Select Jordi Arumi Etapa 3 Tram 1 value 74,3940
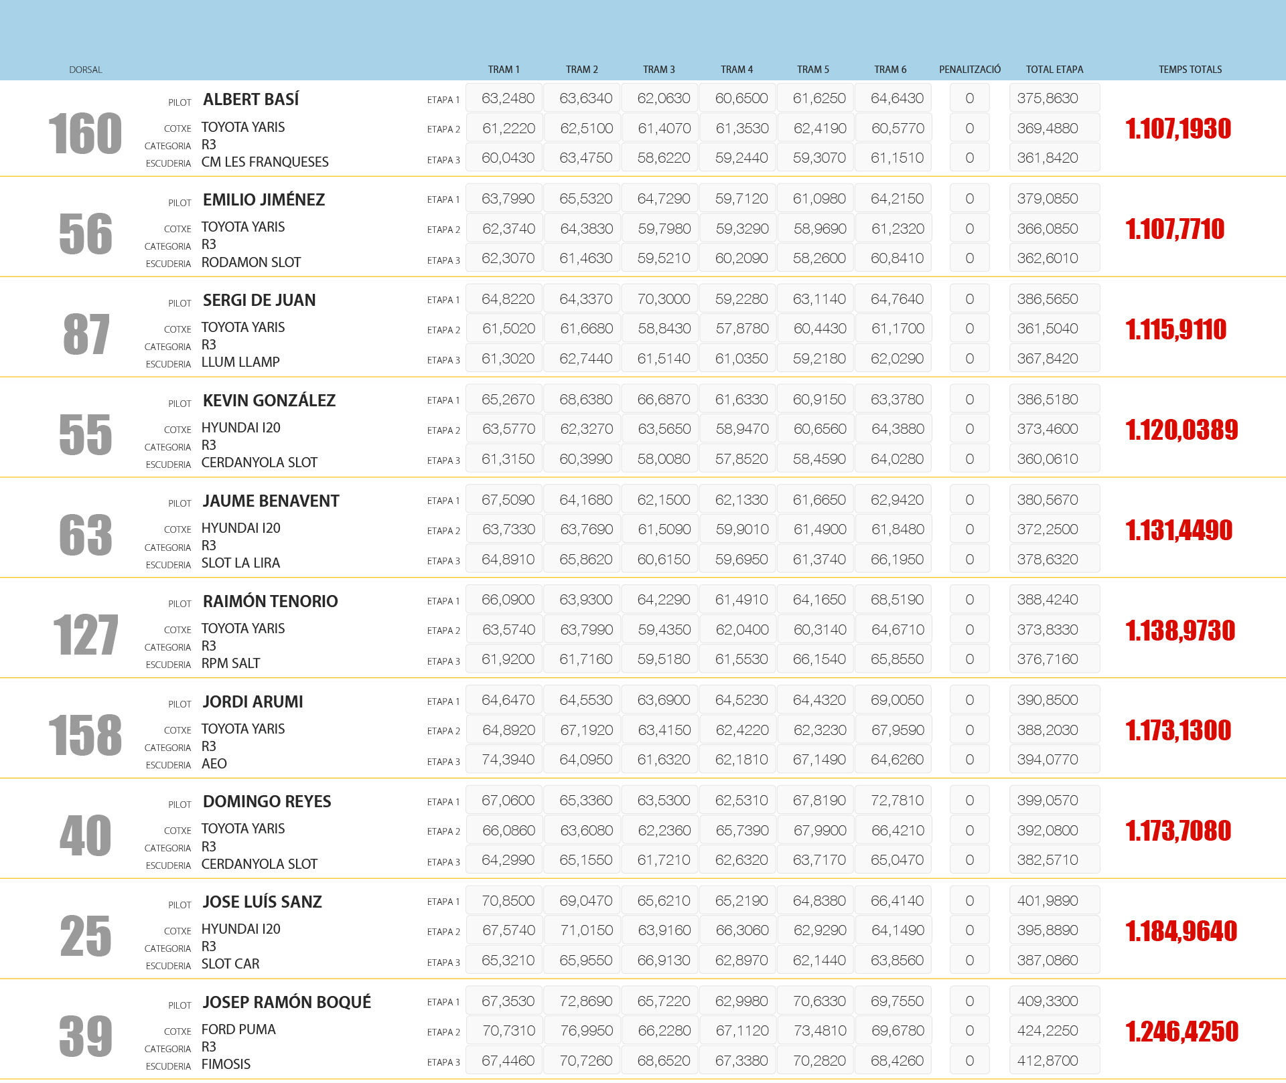This screenshot has height=1083, width=1286. pos(508,760)
